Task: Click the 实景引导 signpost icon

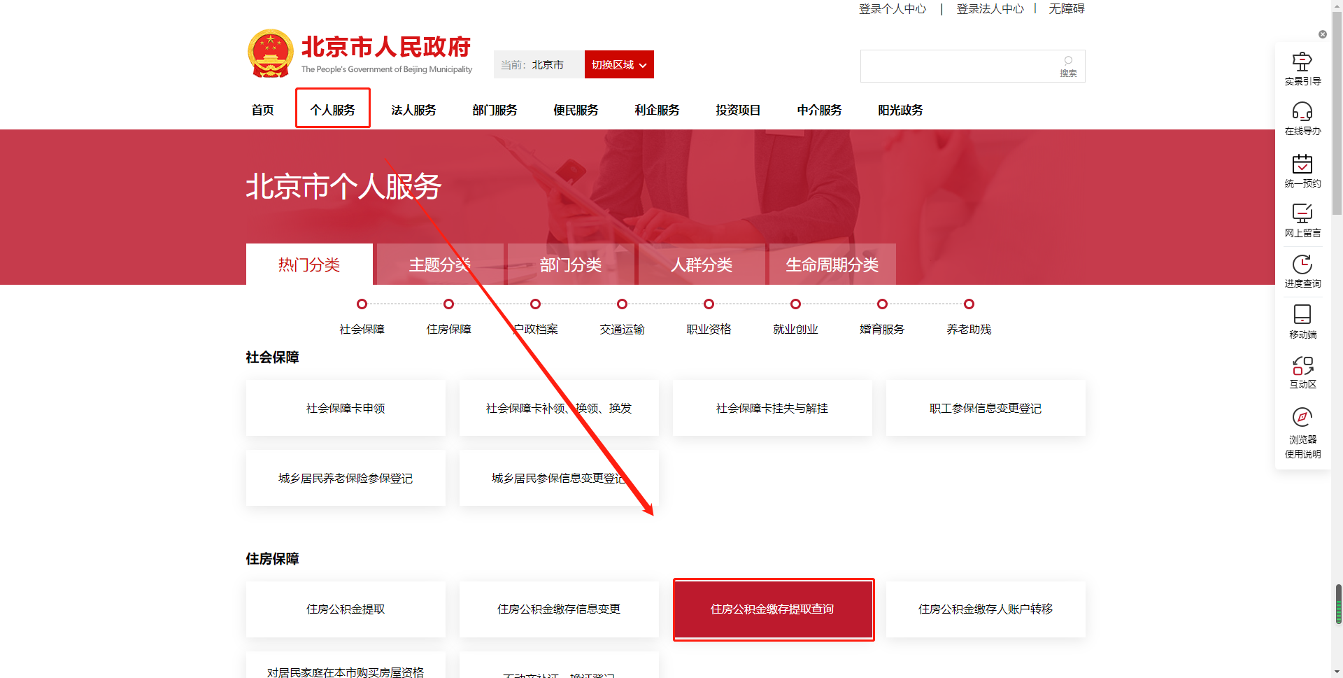Action: (x=1302, y=62)
